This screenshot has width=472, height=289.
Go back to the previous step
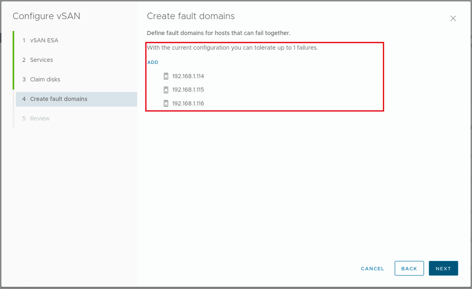click(x=409, y=268)
